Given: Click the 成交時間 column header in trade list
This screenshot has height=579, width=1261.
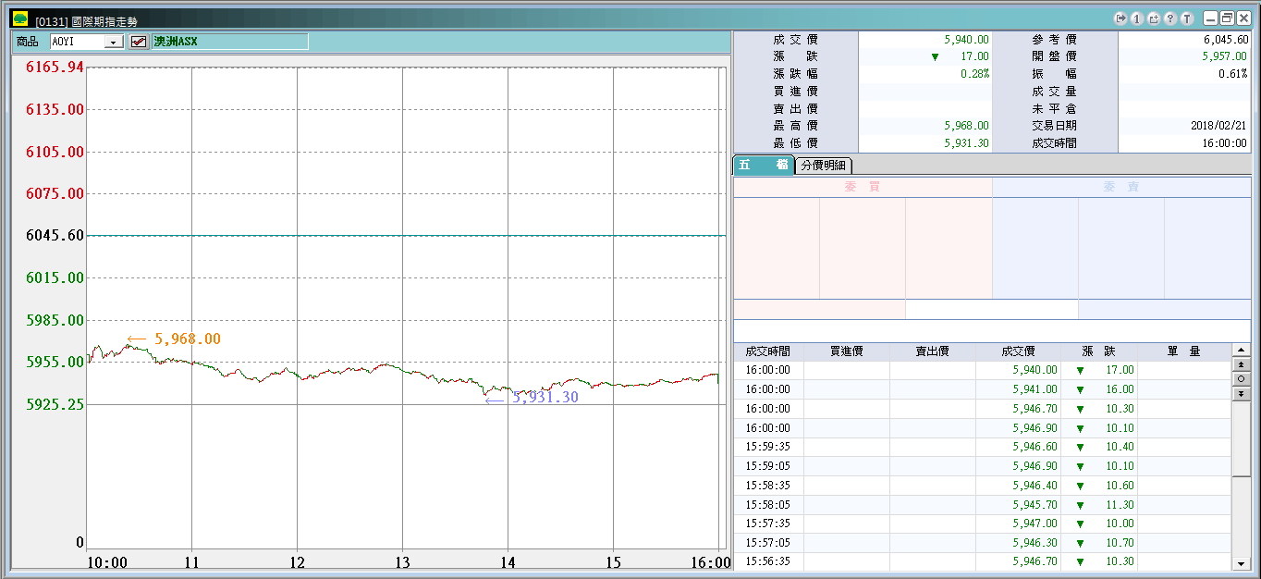Looking at the screenshot, I should (768, 351).
